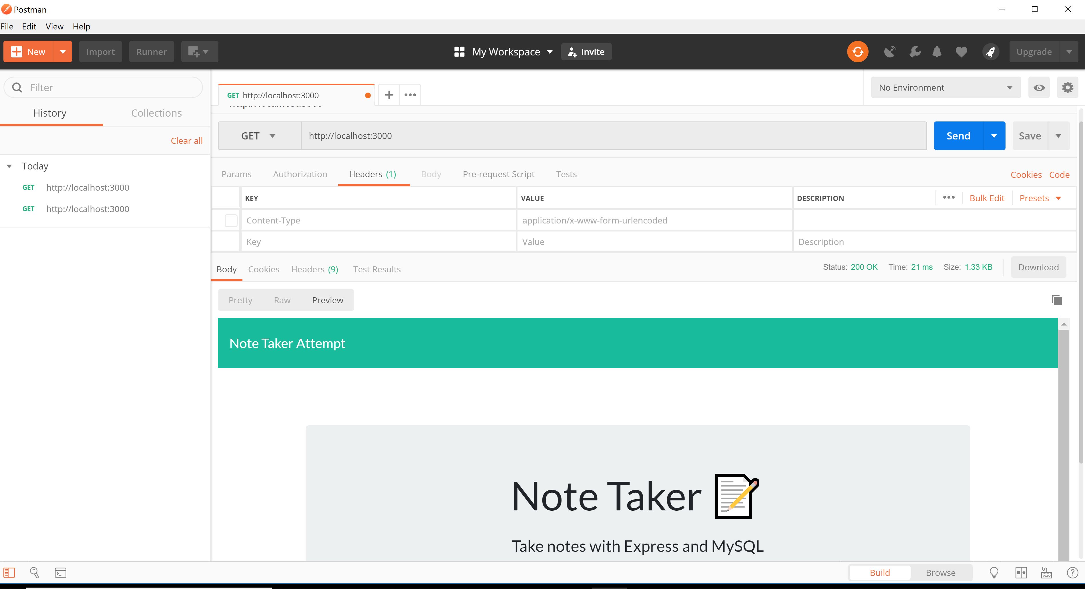
Task: Collapse the Today history group
Action: [9, 165]
